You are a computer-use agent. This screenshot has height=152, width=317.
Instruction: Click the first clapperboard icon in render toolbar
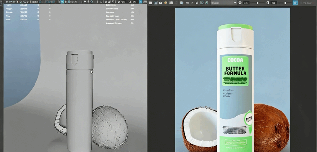[151, 3]
